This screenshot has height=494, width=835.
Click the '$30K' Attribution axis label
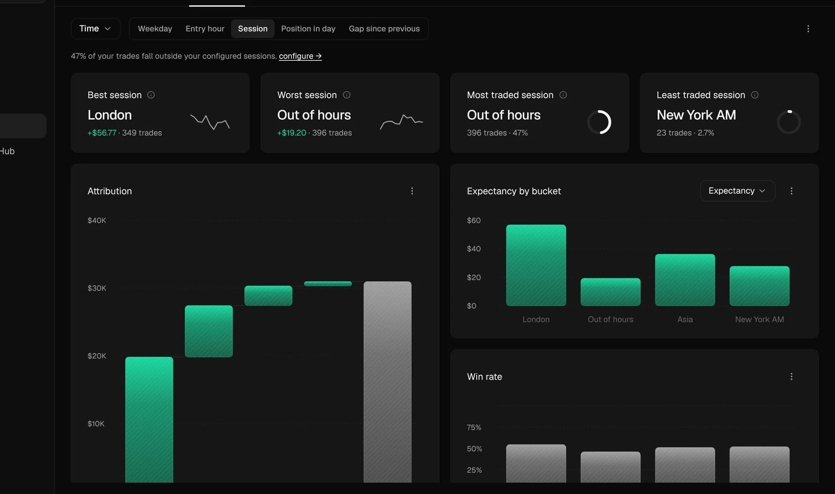97,288
